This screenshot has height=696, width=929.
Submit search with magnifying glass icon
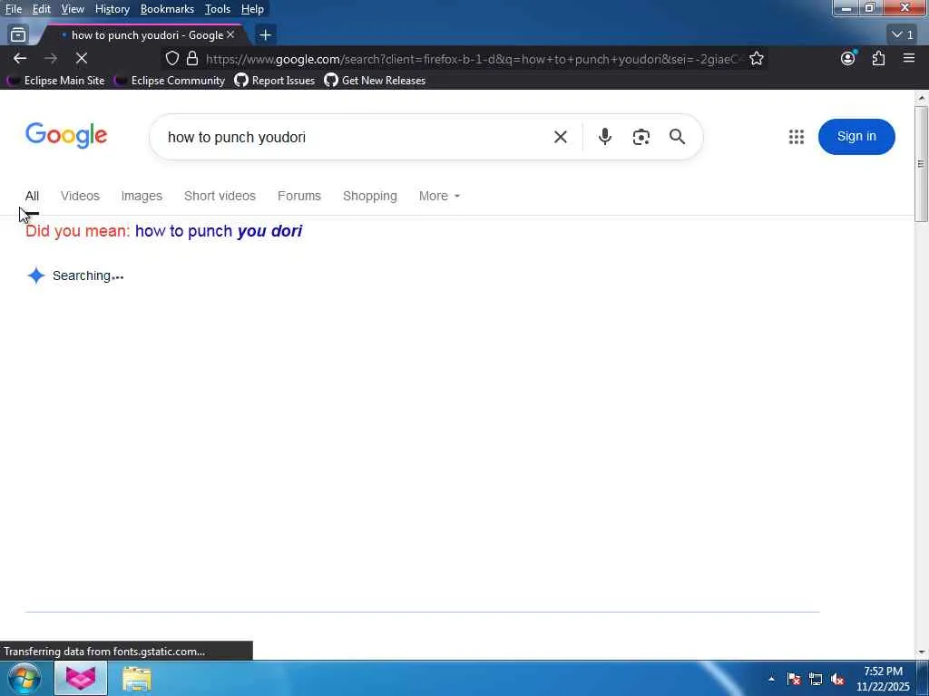click(x=677, y=137)
